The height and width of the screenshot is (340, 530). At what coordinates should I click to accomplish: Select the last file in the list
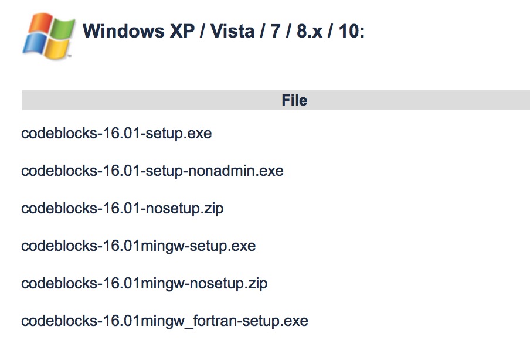[165, 321]
